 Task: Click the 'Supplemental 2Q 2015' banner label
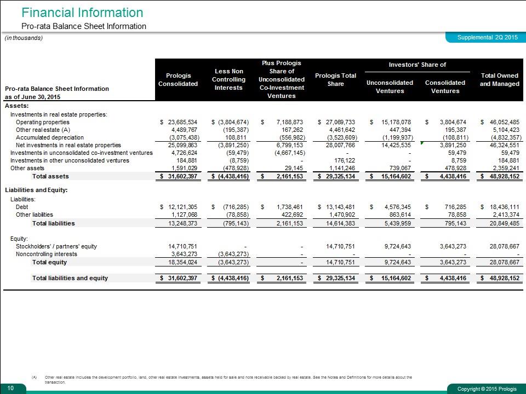[x=488, y=37]
